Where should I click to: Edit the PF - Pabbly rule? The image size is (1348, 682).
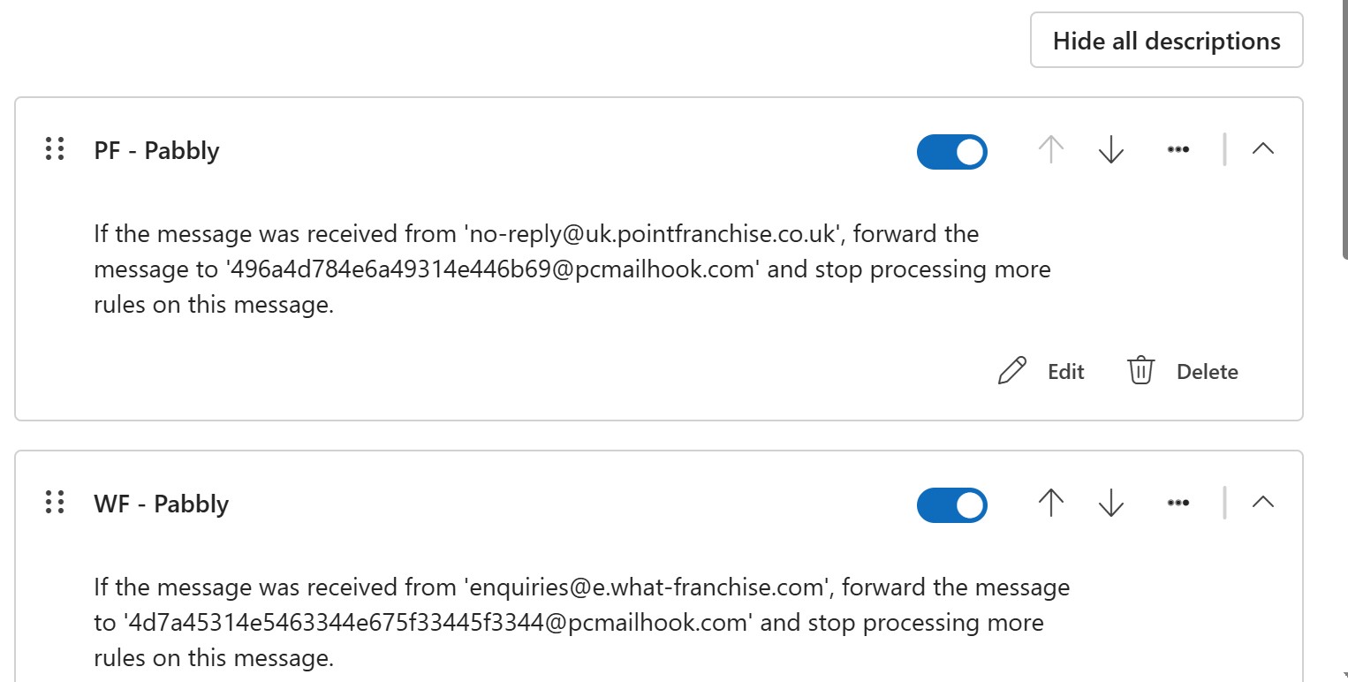(x=1041, y=372)
